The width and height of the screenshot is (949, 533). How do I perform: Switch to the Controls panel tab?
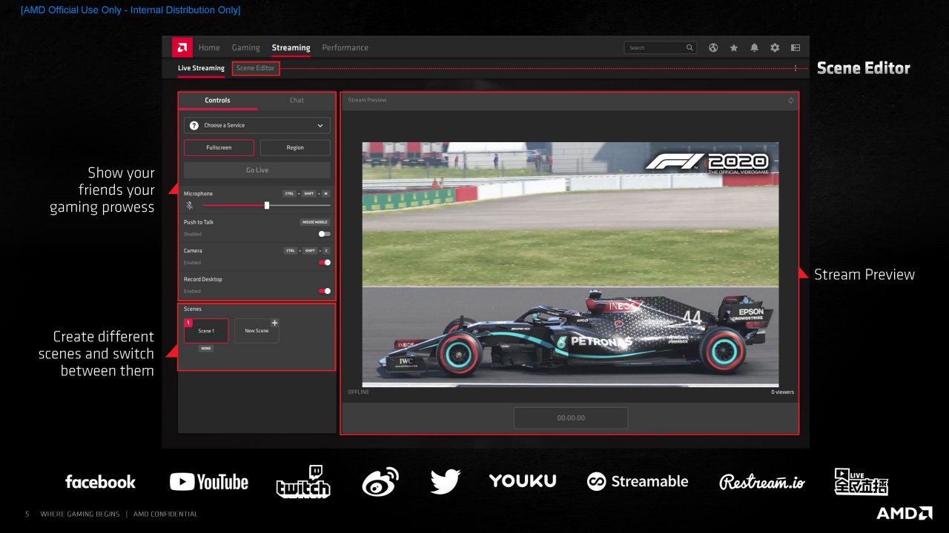(x=217, y=100)
